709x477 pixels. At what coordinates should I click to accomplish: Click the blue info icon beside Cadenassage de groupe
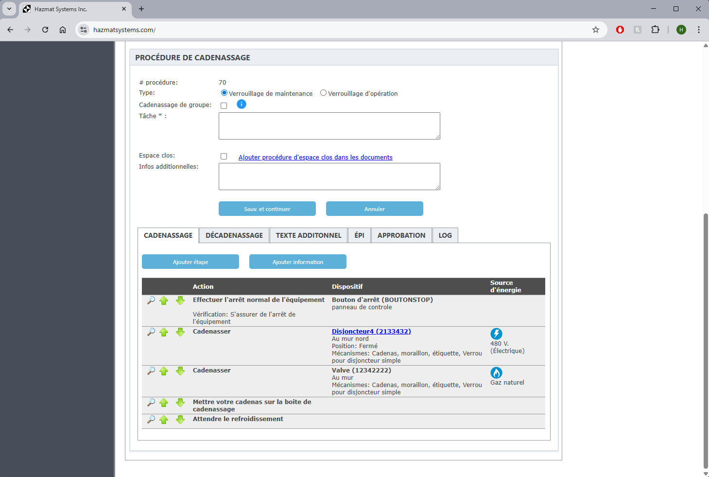(242, 104)
